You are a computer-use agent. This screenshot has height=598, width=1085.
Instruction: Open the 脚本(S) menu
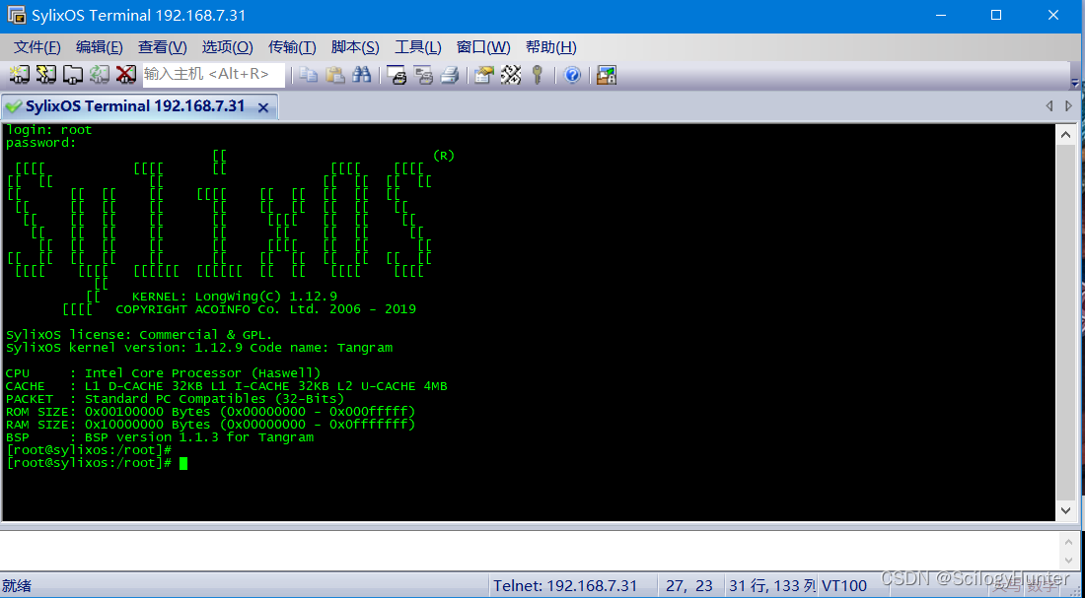click(x=355, y=47)
